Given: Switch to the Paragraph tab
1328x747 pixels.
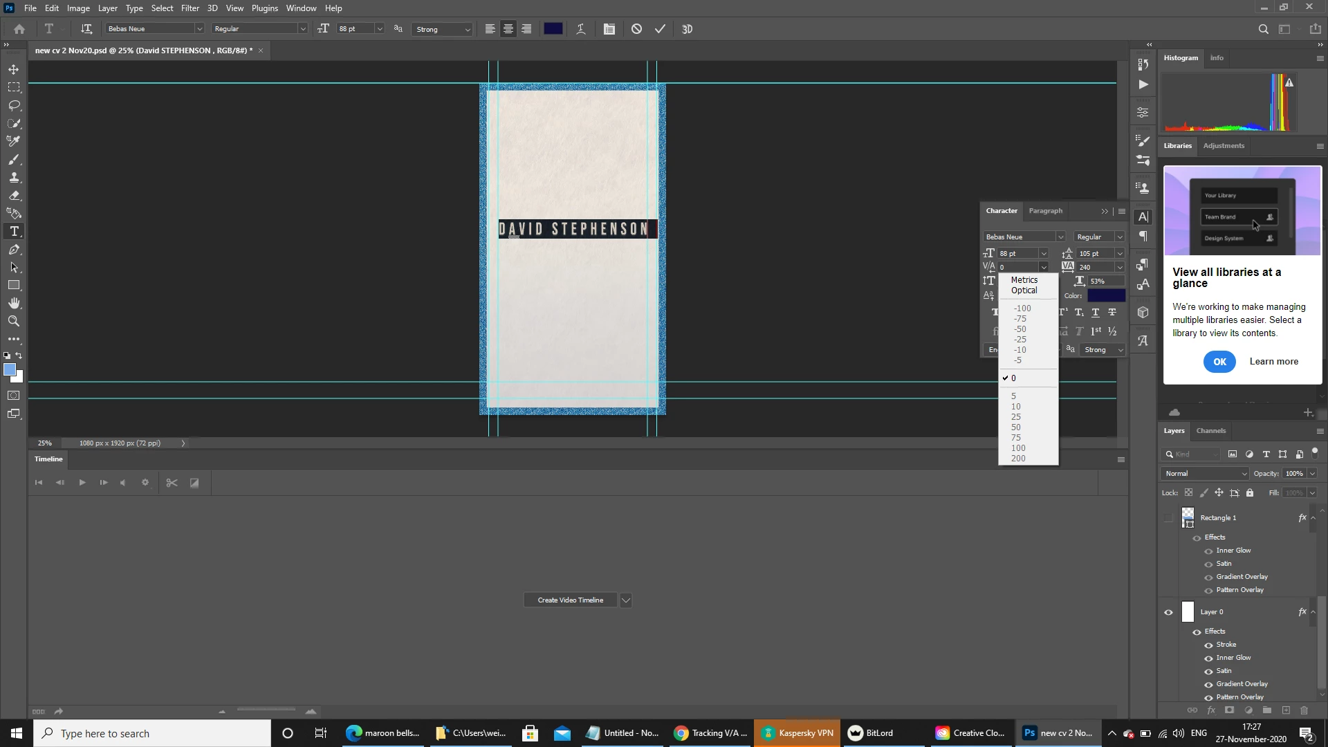Looking at the screenshot, I should (x=1045, y=211).
